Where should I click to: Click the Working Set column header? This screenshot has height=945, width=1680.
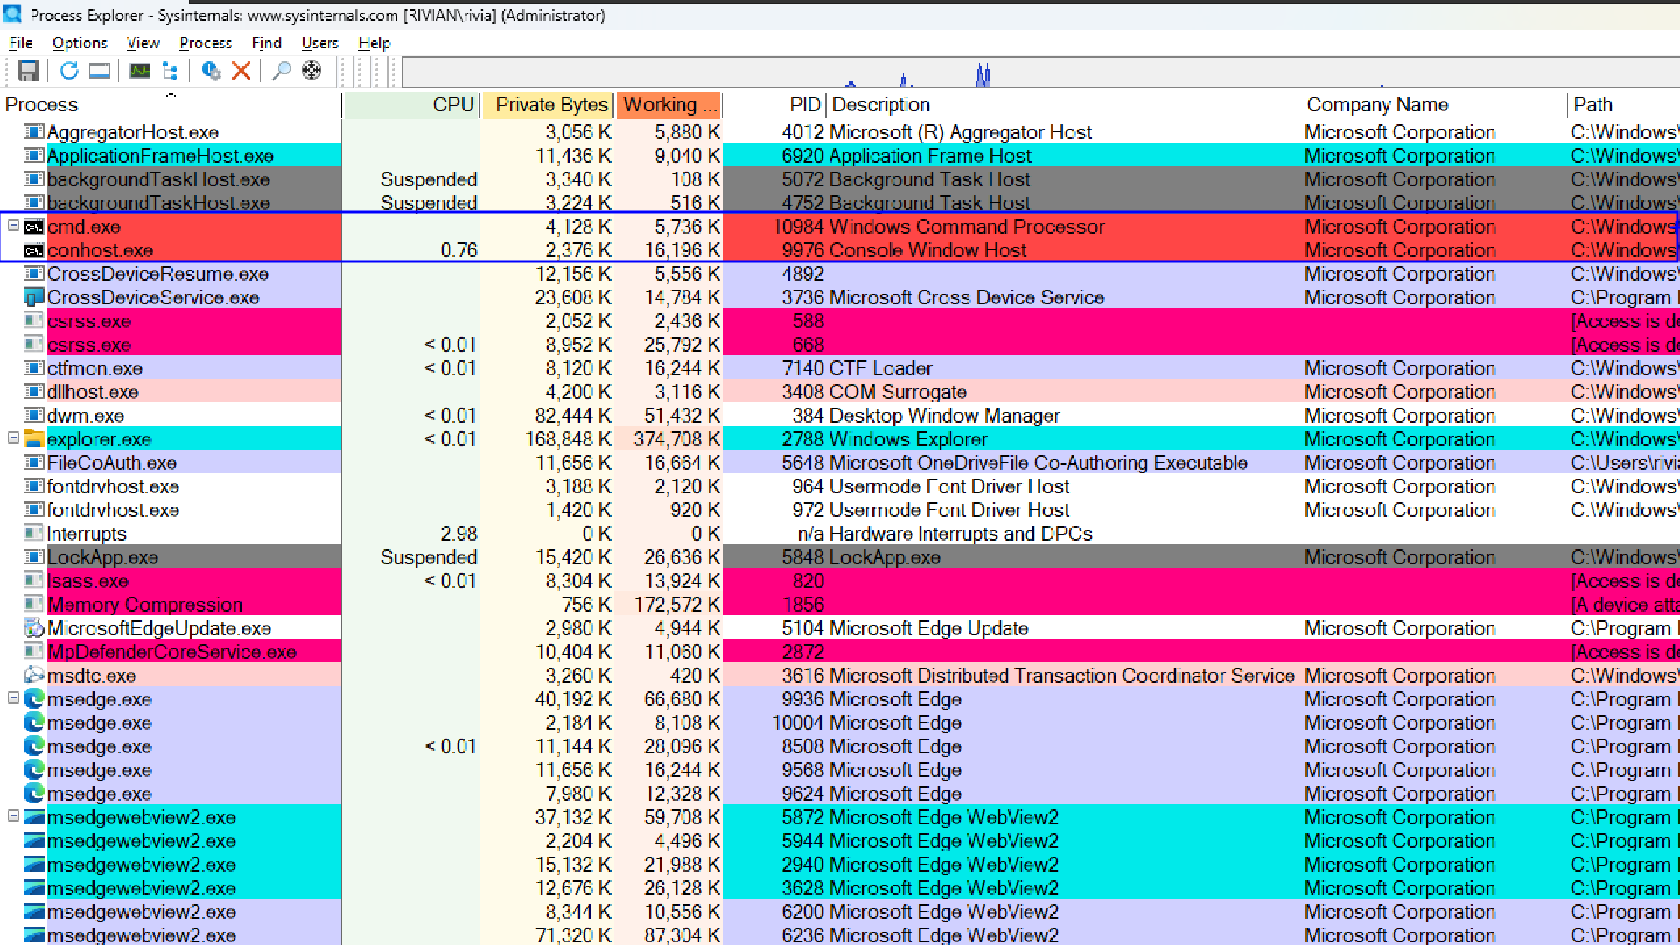[x=668, y=105]
